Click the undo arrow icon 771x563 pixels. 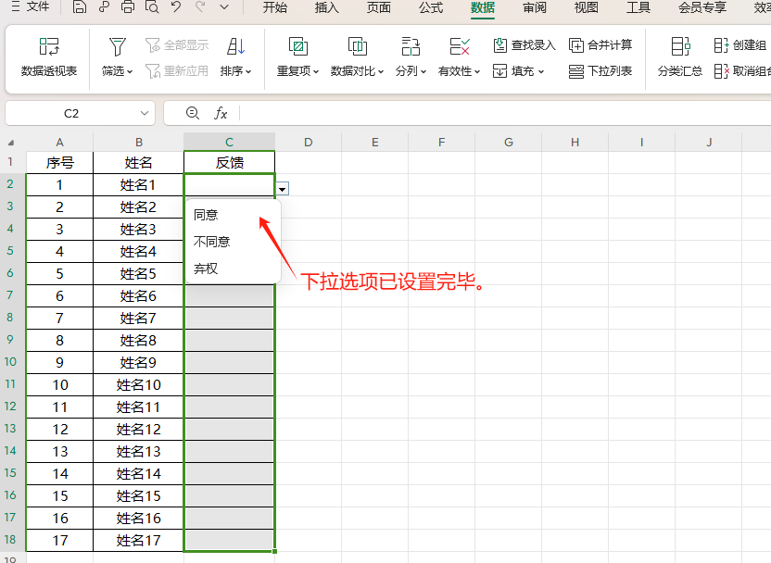point(176,6)
